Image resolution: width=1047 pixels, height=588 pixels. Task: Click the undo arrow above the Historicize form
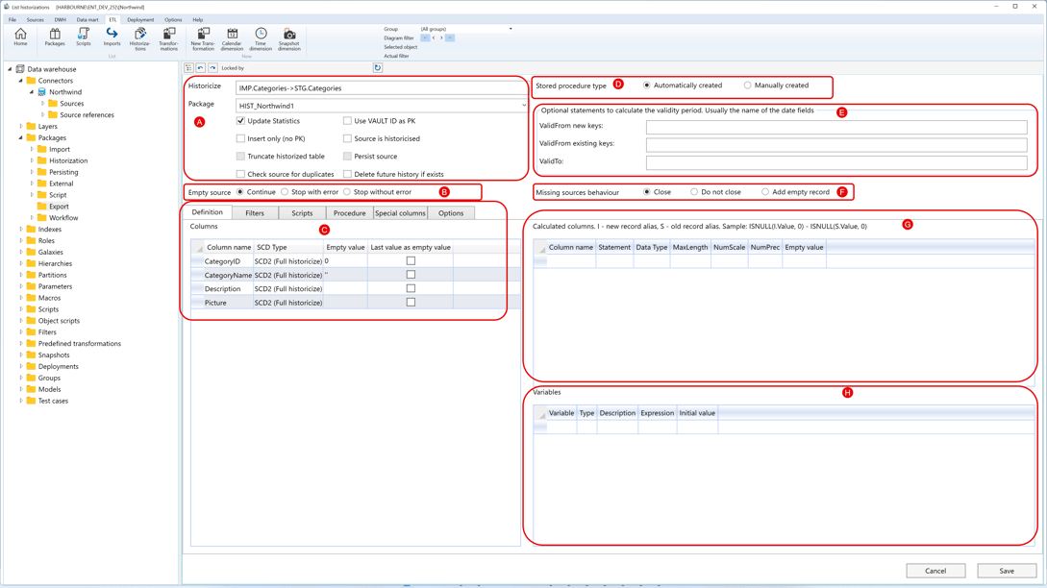(x=200, y=68)
